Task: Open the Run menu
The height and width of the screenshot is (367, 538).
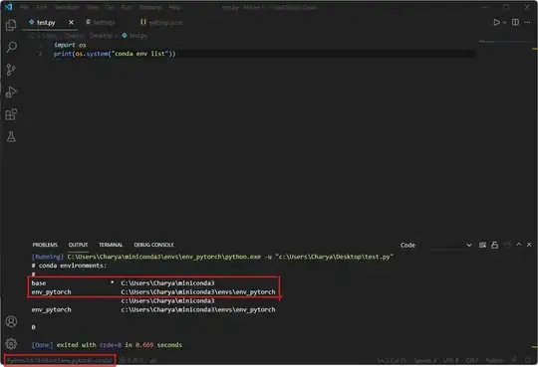Action: click(x=127, y=7)
